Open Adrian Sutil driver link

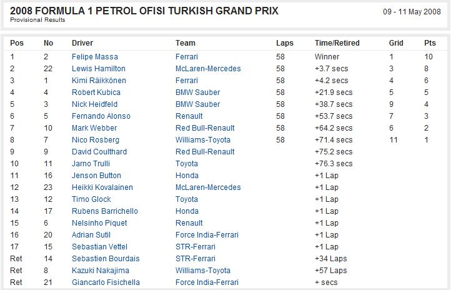(91, 235)
